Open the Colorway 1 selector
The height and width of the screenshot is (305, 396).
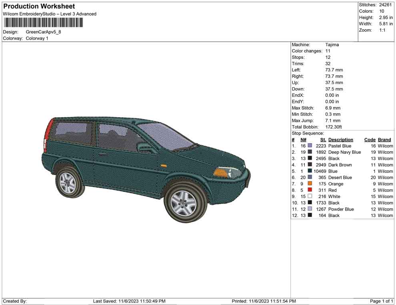[36, 38]
